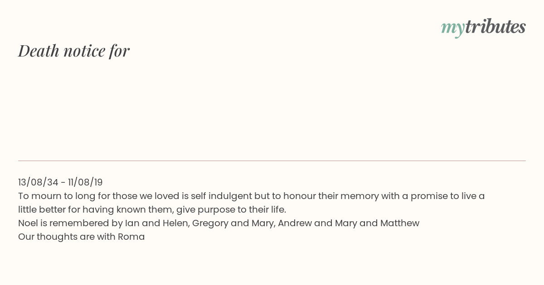Click the 'tributes' part of the logo
544x285 pixels.
click(495, 27)
